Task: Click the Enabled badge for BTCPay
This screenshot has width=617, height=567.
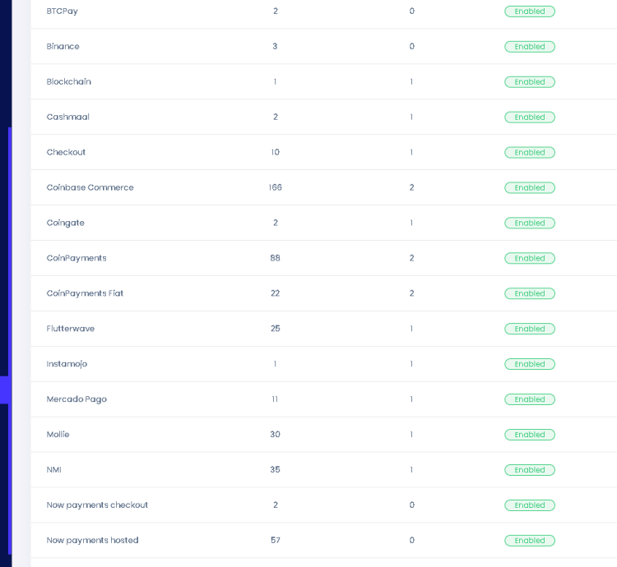Action: pyautogui.click(x=529, y=12)
